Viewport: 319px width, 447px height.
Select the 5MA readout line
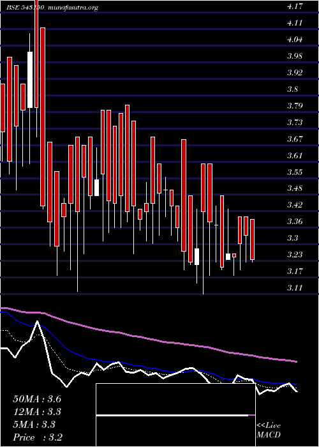(34, 425)
